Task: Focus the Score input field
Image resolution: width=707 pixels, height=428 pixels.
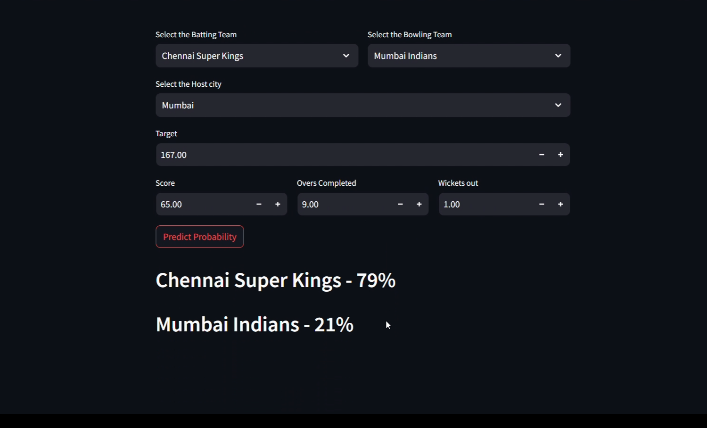Action: pos(203,204)
